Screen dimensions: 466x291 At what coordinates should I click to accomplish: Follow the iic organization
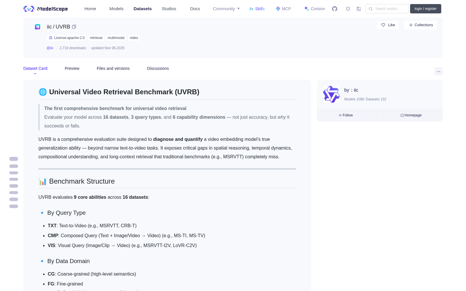pyautogui.click(x=346, y=115)
